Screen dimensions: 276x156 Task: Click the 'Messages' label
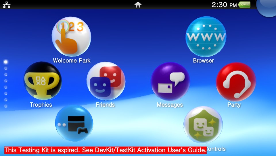click(x=170, y=105)
